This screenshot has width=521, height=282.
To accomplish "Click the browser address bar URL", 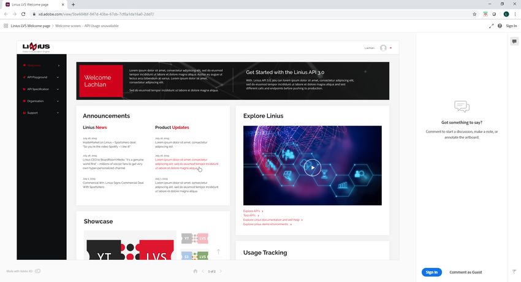I will tap(96, 14).
